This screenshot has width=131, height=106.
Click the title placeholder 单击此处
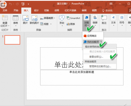click(x=82, y=58)
